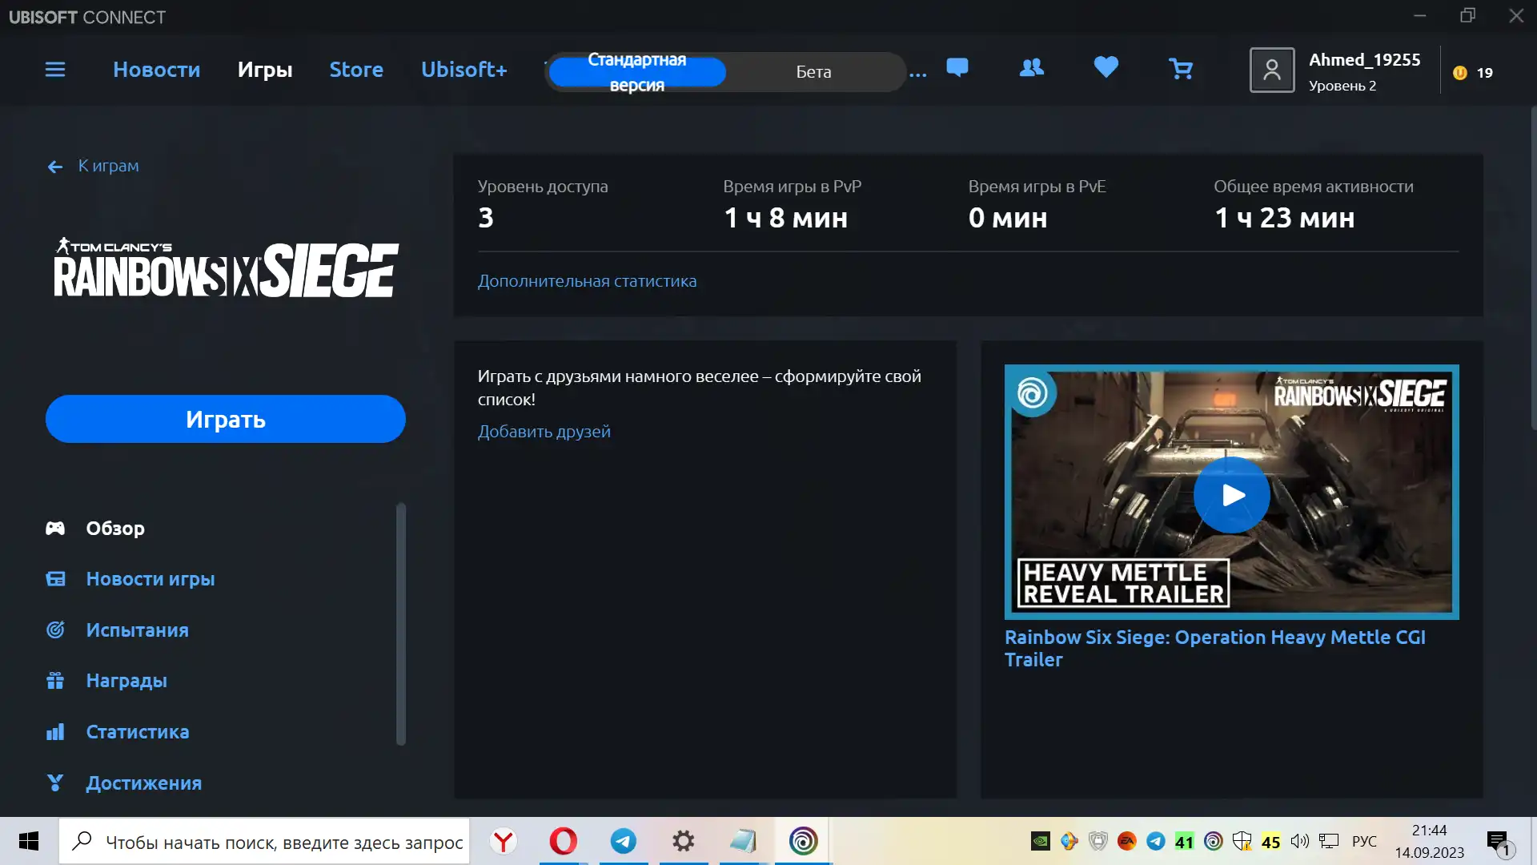Image resolution: width=1537 pixels, height=865 pixels.
Task: Click the Windows search input field
Action: coord(264,841)
